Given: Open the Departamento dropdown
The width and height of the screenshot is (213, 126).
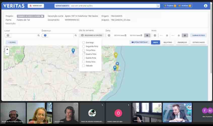Looking at the screenshot, I should pyautogui.click(x=107, y=6).
